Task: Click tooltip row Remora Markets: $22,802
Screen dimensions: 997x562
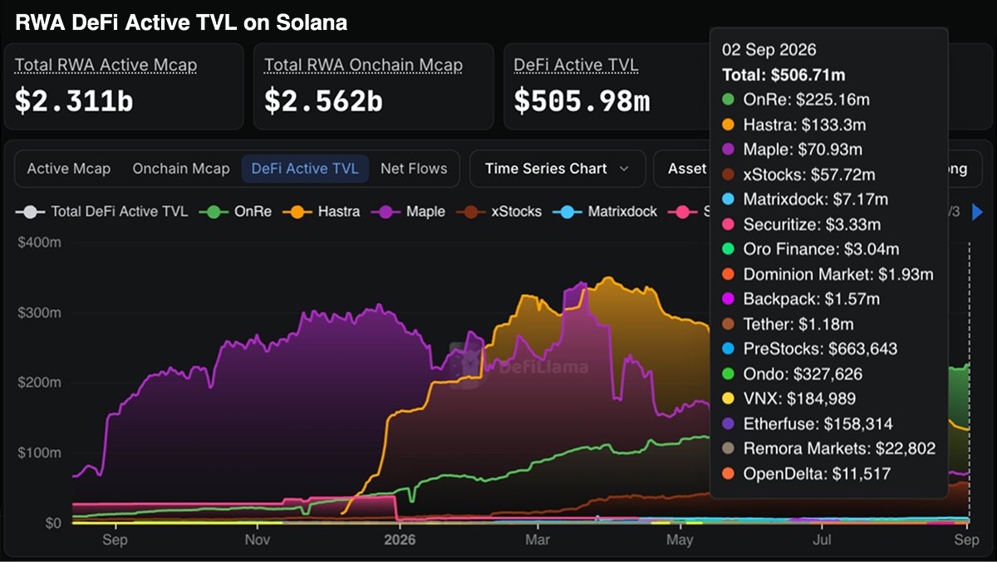Action: 828,448
